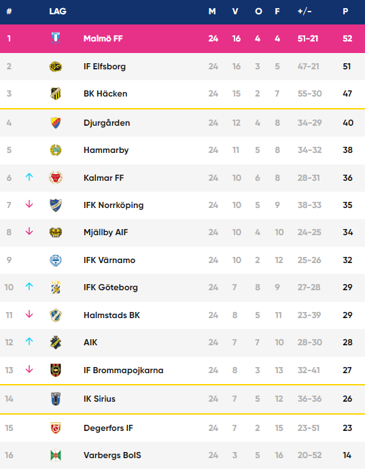Click the AIK black and yellow crest
Screen dimensions: 365x469
pyautogui.click(x=56, y=342)
